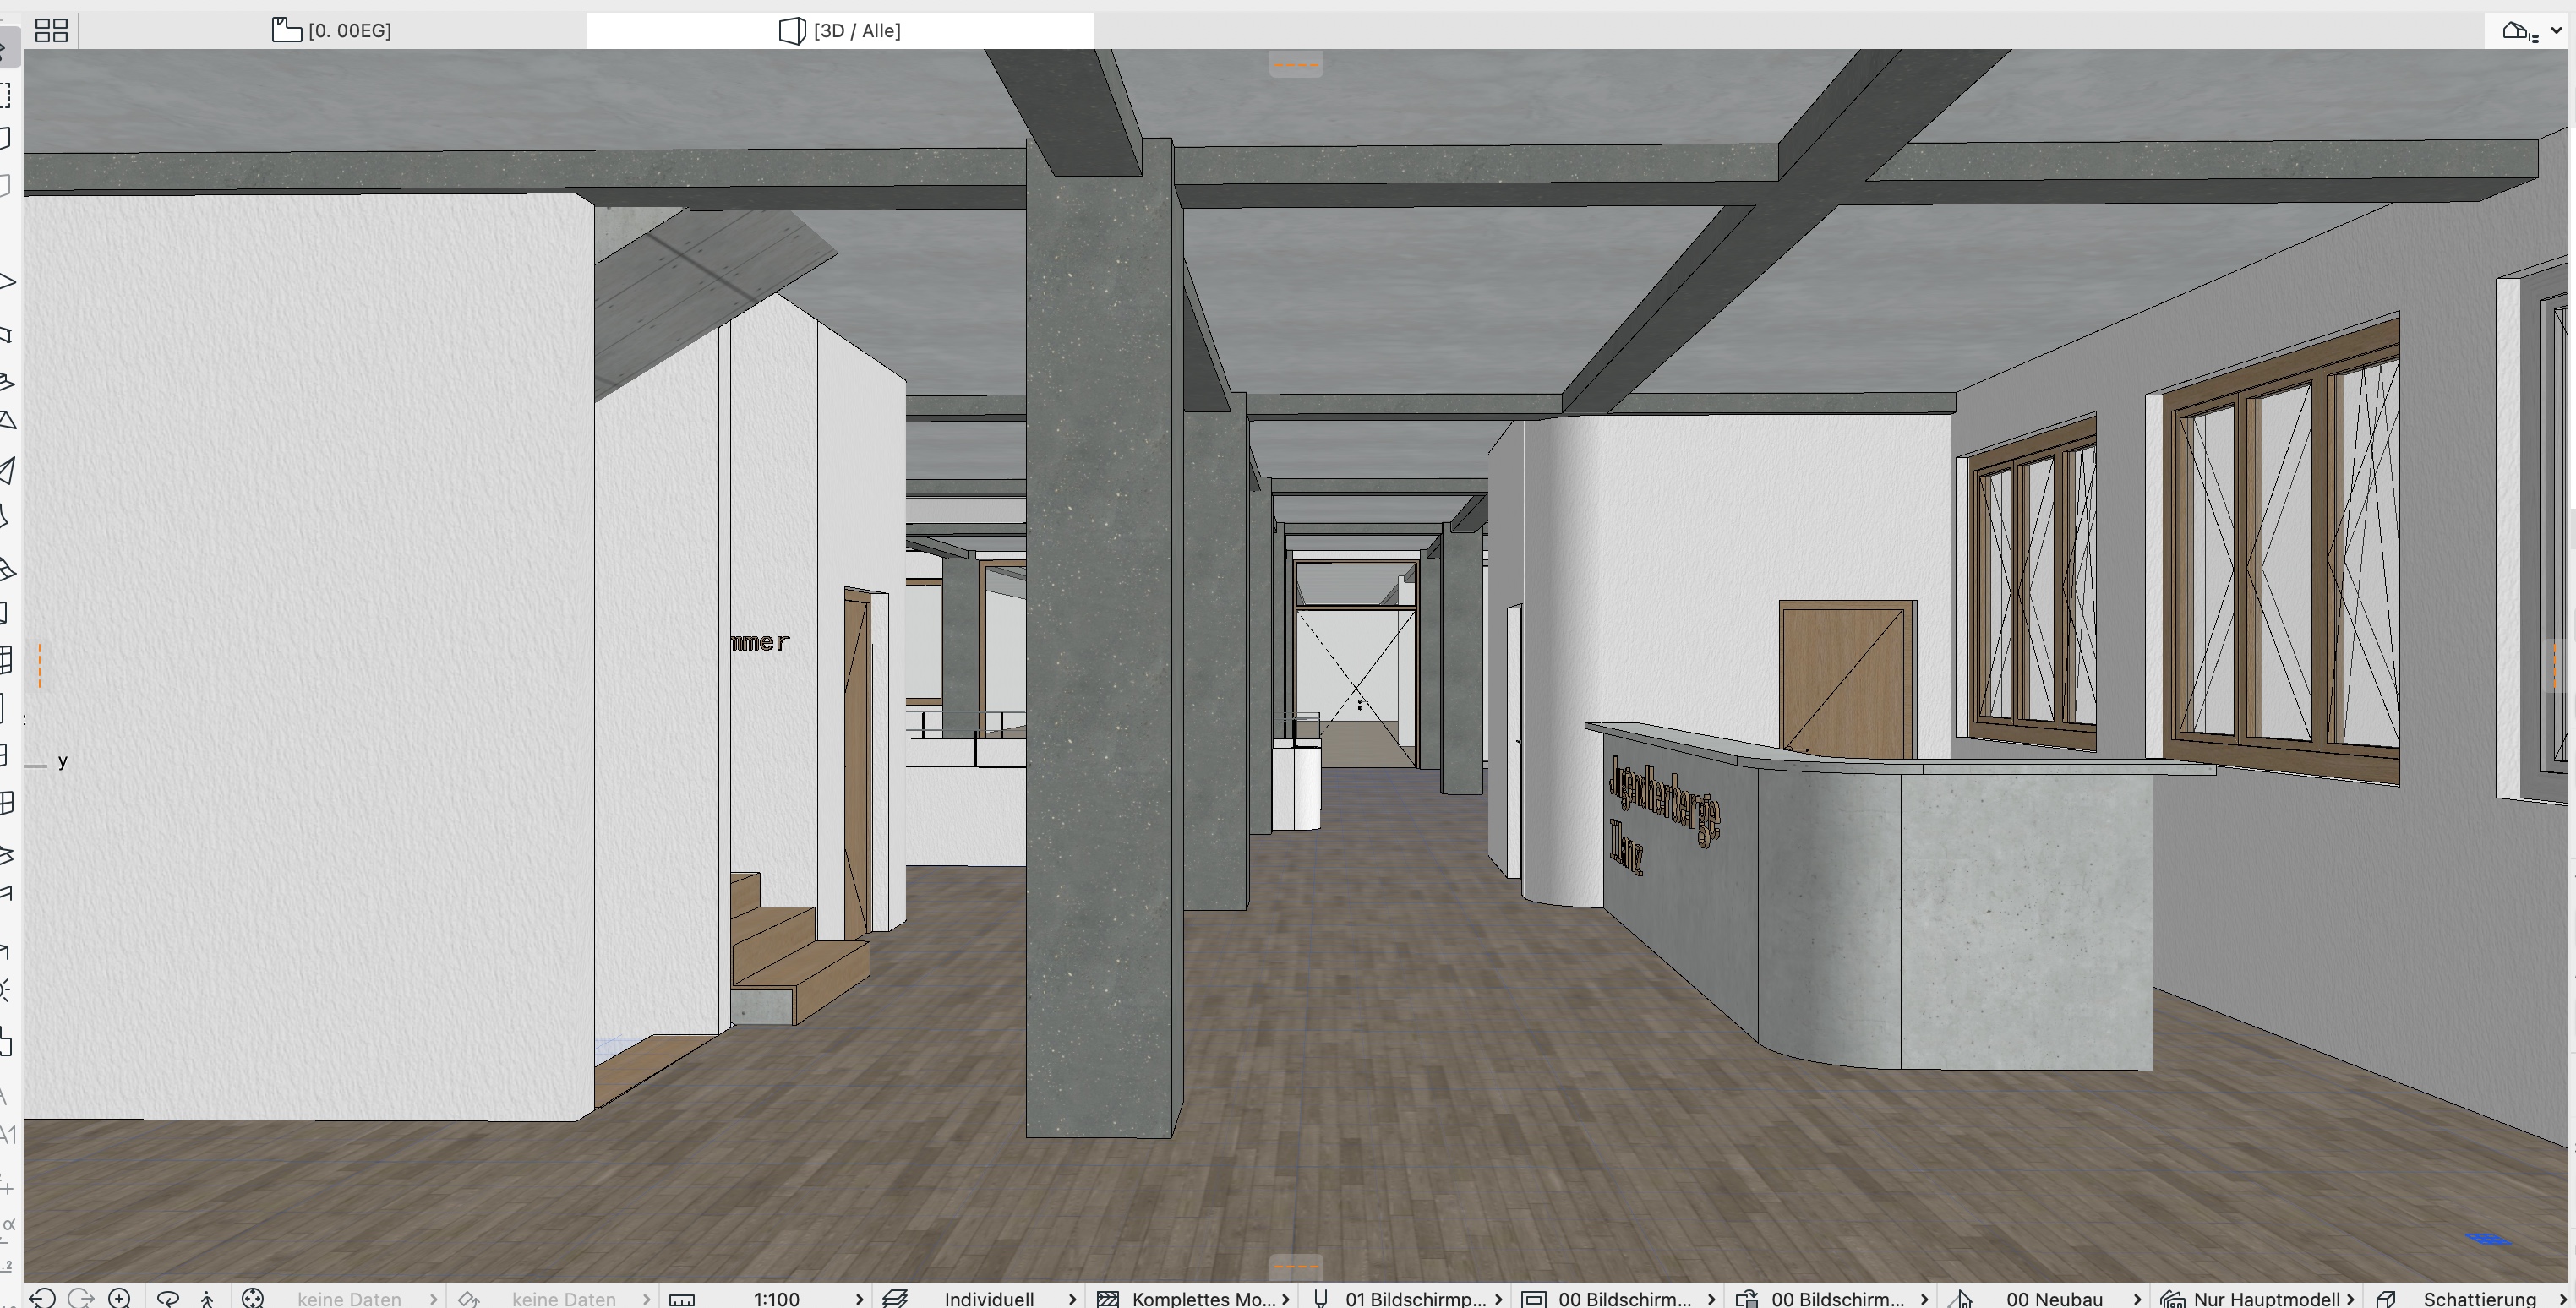Click the zoom-in magnifier icon
The height and width of the screenshot is (1308, 2576).
[x=119, y=1298]
